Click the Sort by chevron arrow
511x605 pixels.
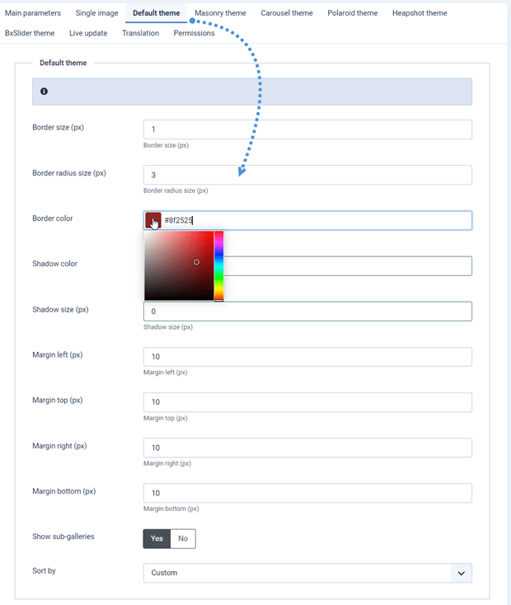click(461, 573)
